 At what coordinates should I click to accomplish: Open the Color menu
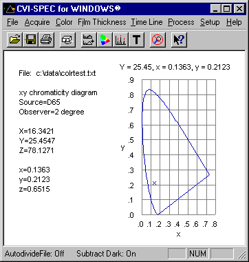pyautogui.click(x=64, y=22)
